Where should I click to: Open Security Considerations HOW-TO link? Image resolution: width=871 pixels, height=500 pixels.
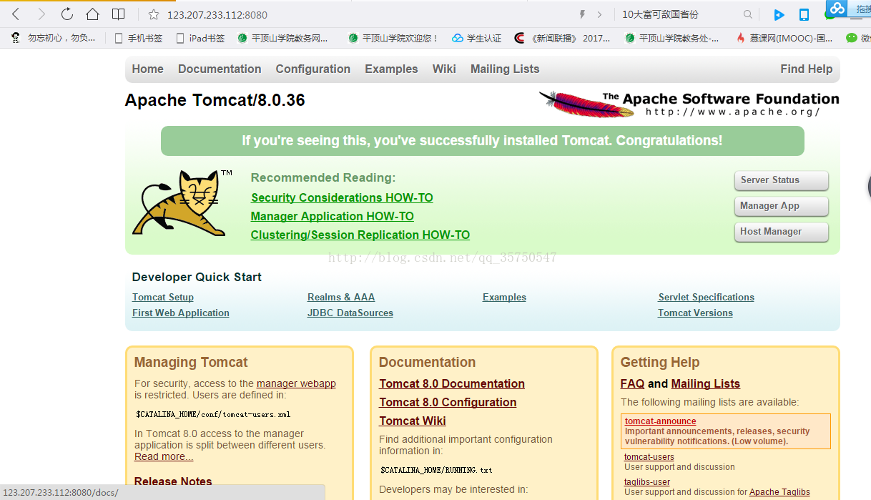point(342,197)
